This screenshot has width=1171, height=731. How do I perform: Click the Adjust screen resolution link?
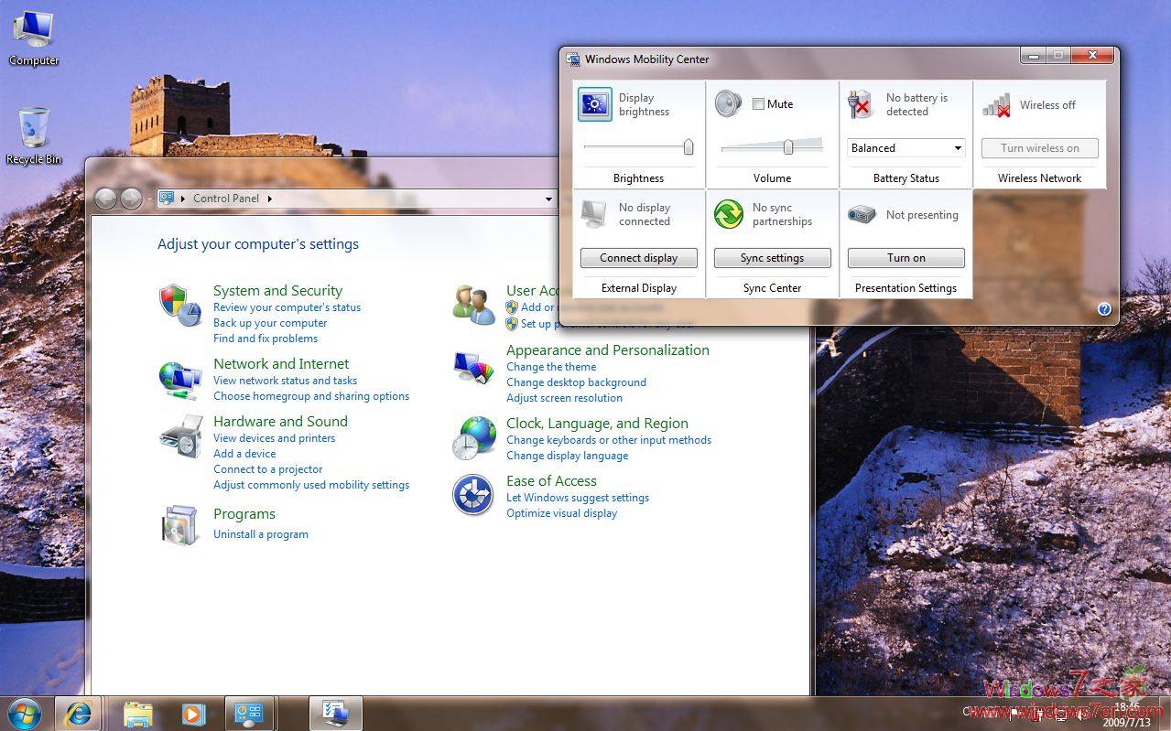pyautogui.click(x=564, y=398)
